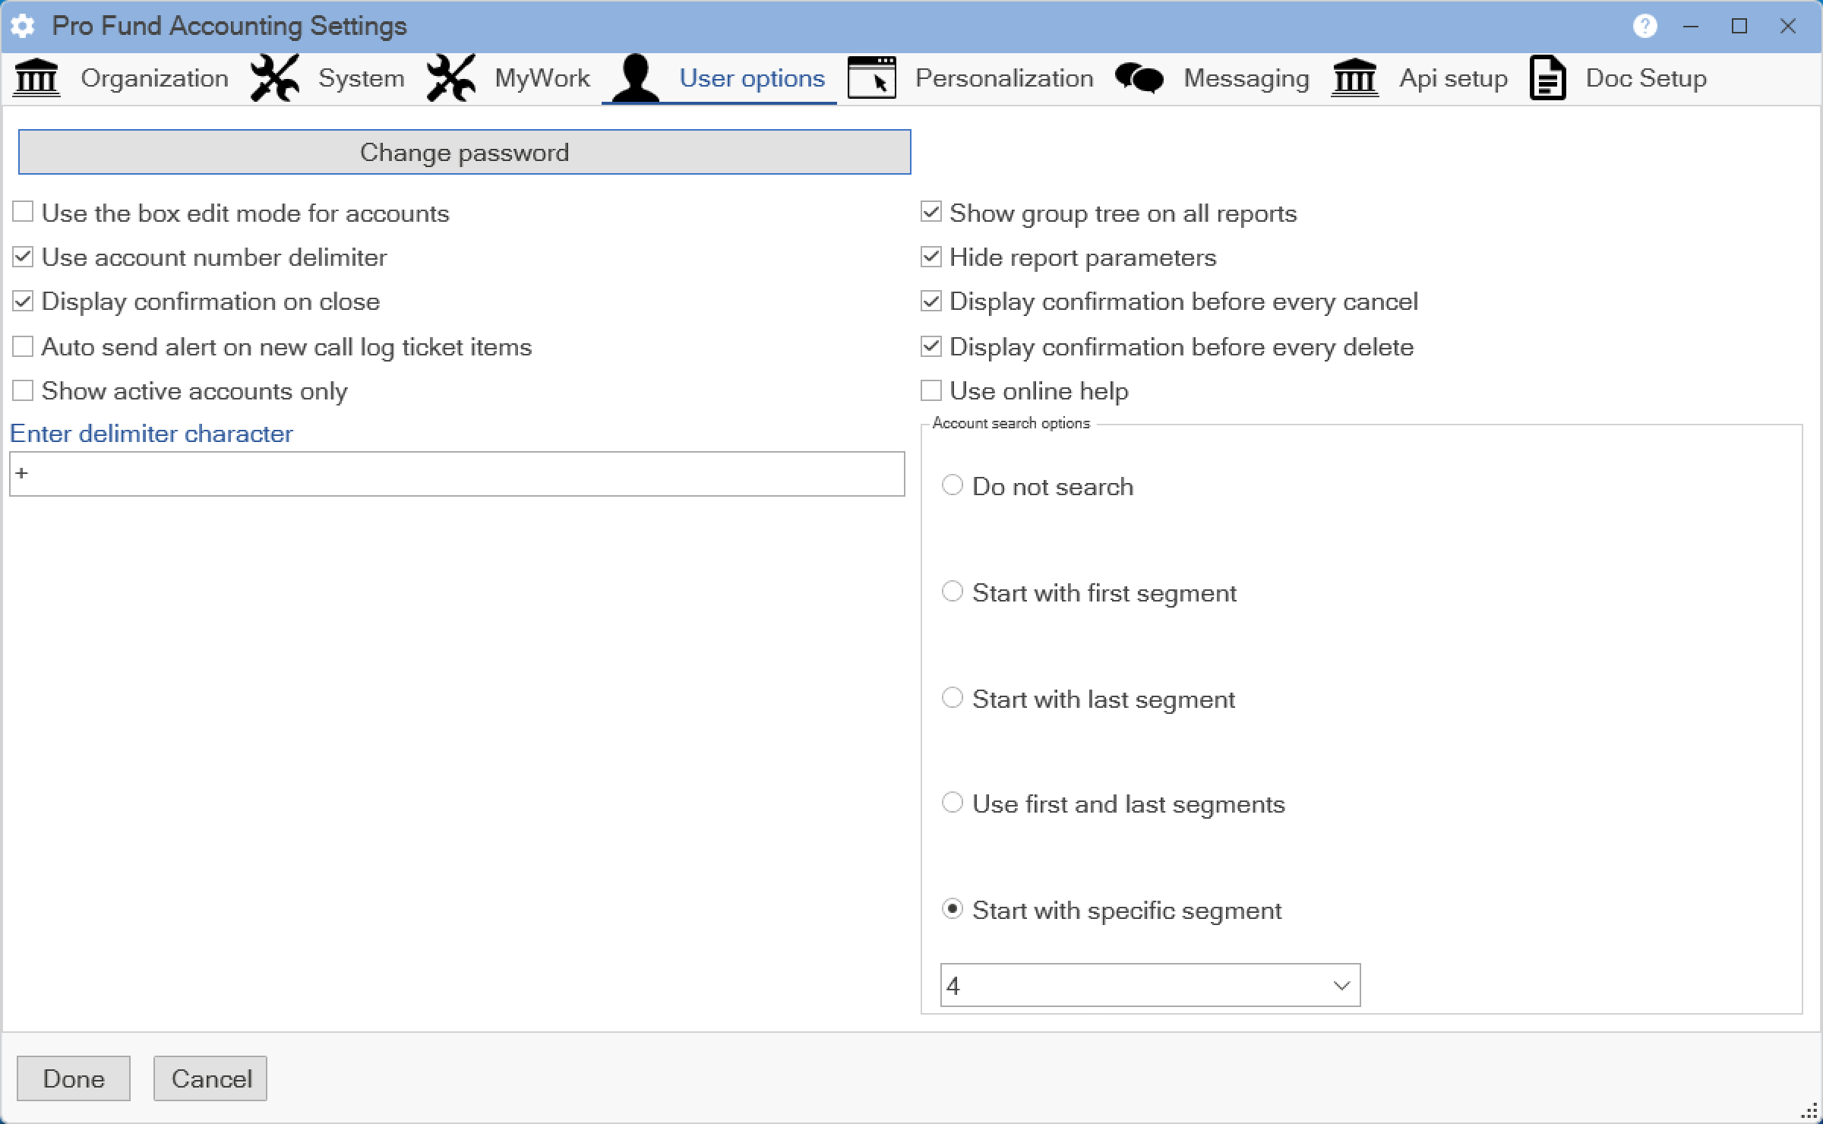The width and height of the screenshot is (1823, 1124).
Task: Click the Cancel button
Action: click(210, 1078)
